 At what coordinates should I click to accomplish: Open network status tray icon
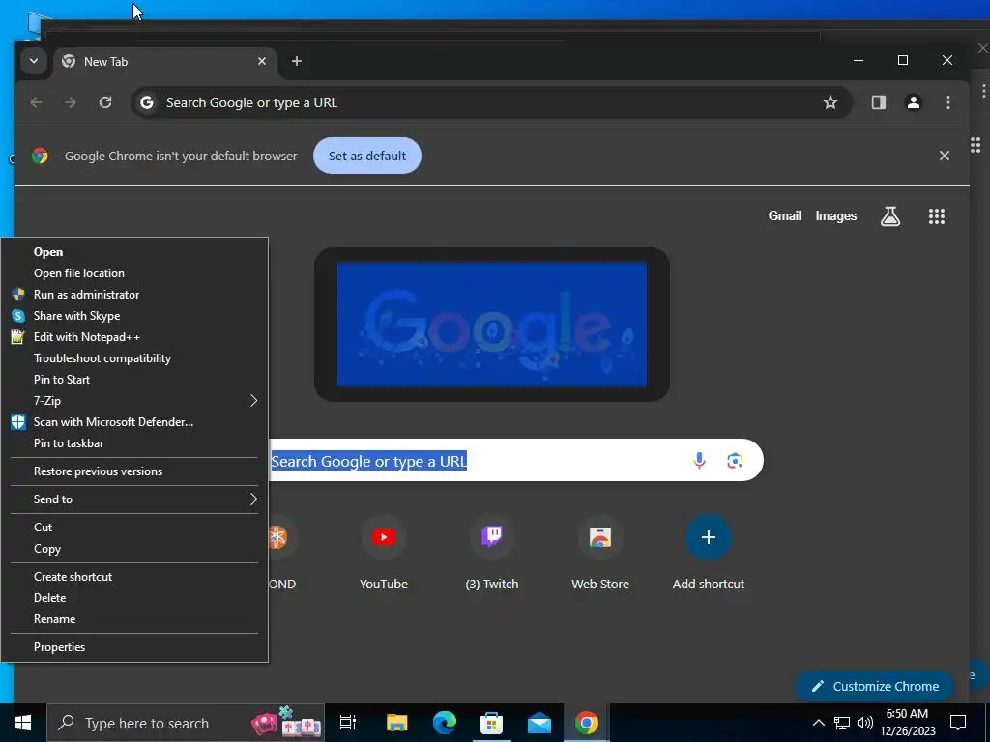click(x=842, y=723)
